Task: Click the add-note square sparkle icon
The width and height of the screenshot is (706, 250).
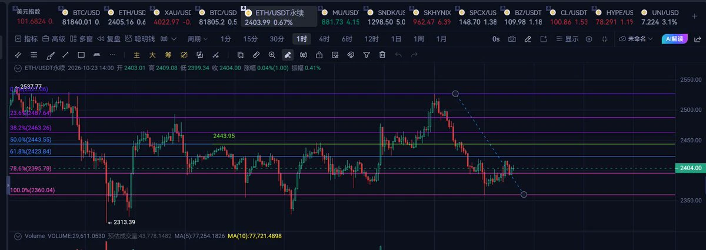Action: tap(543, 39)
